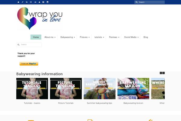Click the eye icon in top bar
This screenshot has width=181, height=121.
tap(35, 2)
